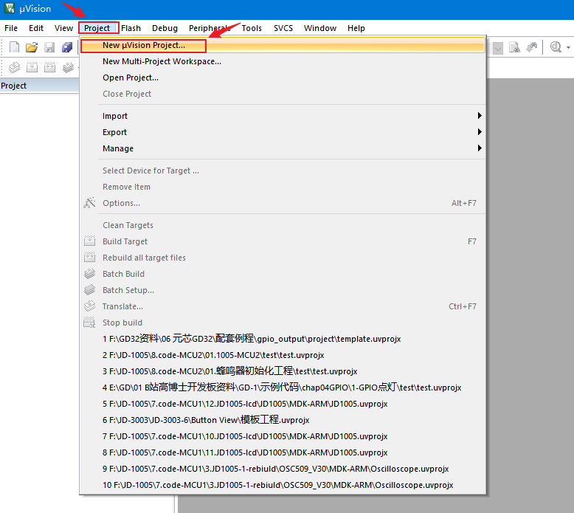Open the Edit menu
This screenshot has height=513, width=574.
point(36,28)
